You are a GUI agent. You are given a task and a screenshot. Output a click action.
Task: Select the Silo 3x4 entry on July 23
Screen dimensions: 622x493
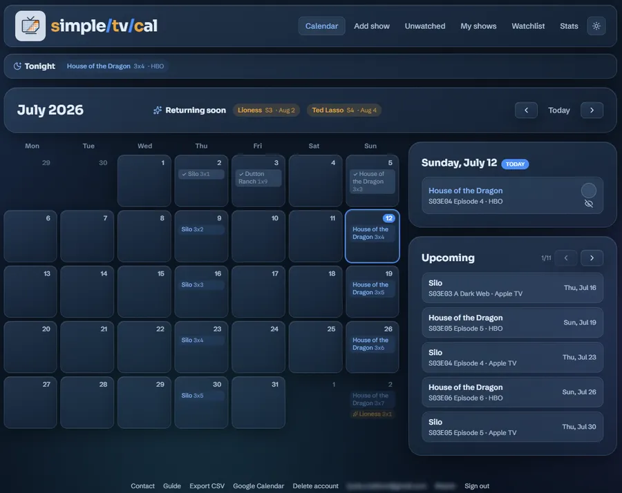click(201, 340)
